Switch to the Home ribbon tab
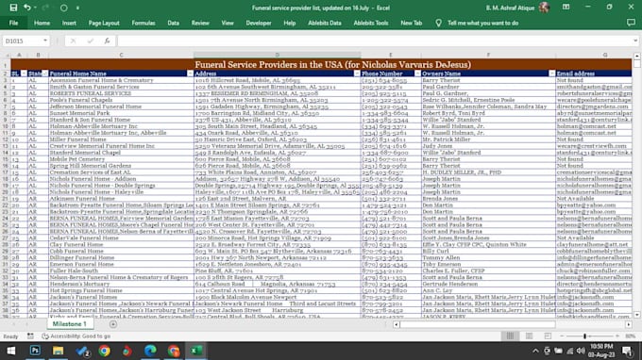 (42, 23)
